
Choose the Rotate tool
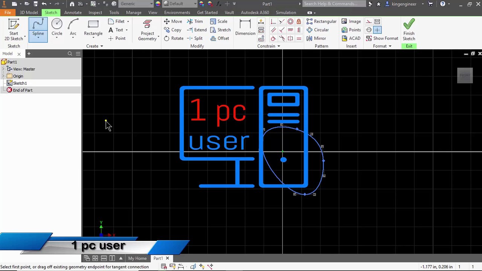174,38
